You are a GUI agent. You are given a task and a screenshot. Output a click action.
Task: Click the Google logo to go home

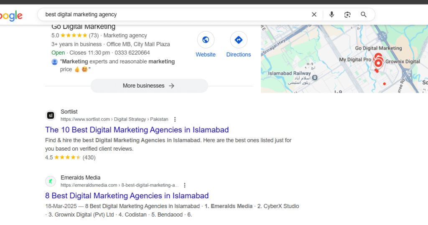point(11,16)
